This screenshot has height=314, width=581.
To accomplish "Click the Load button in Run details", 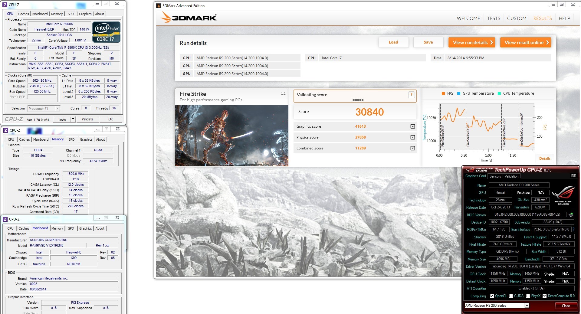I will point(393,42).
